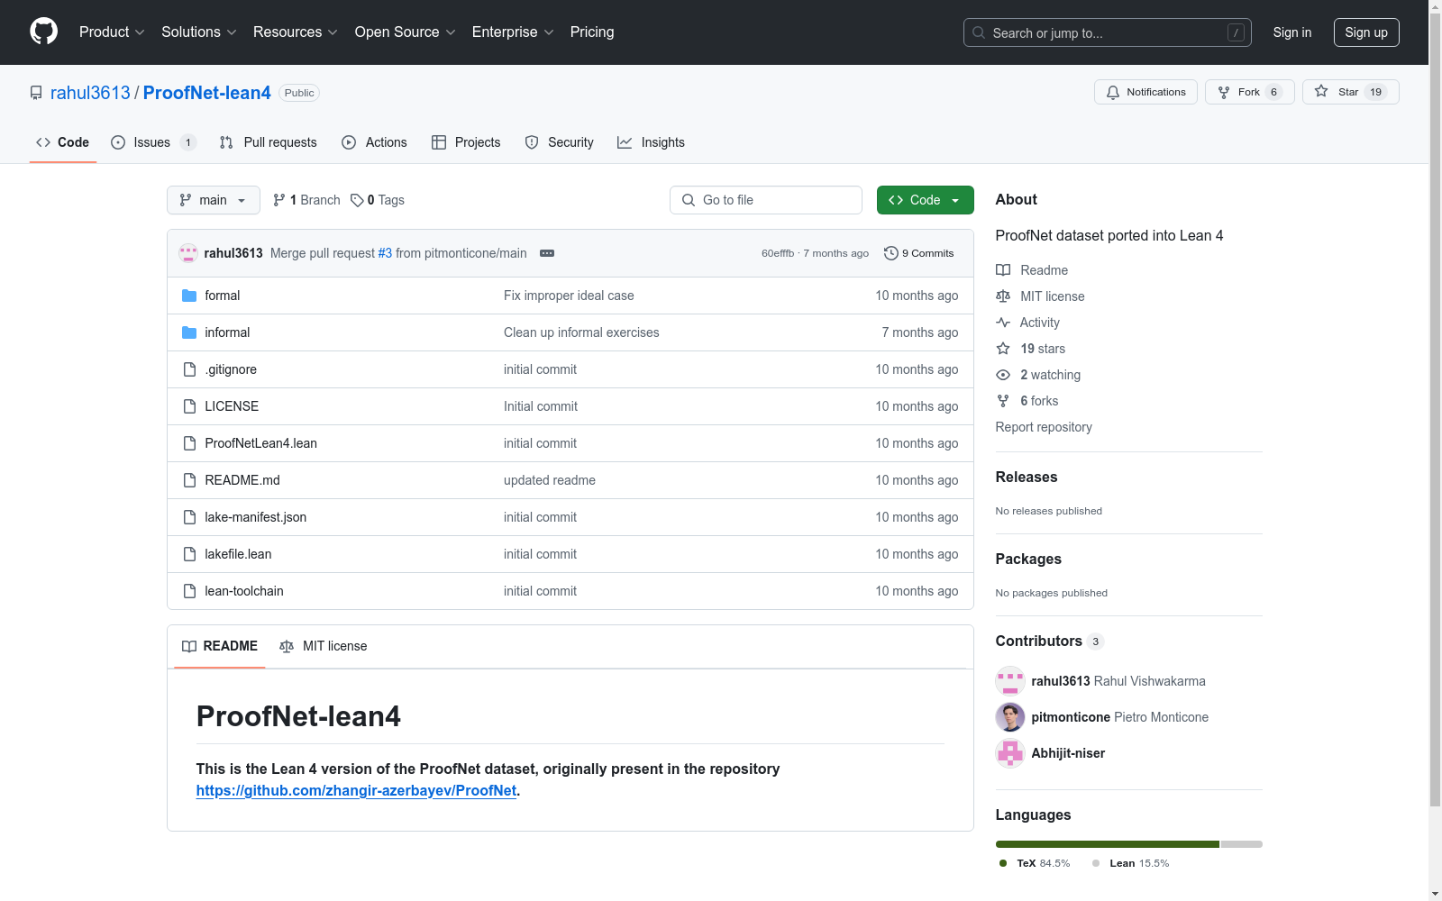Go to the Pricing page
This screenshot has height=901, width=1442.
pos(592,32)
